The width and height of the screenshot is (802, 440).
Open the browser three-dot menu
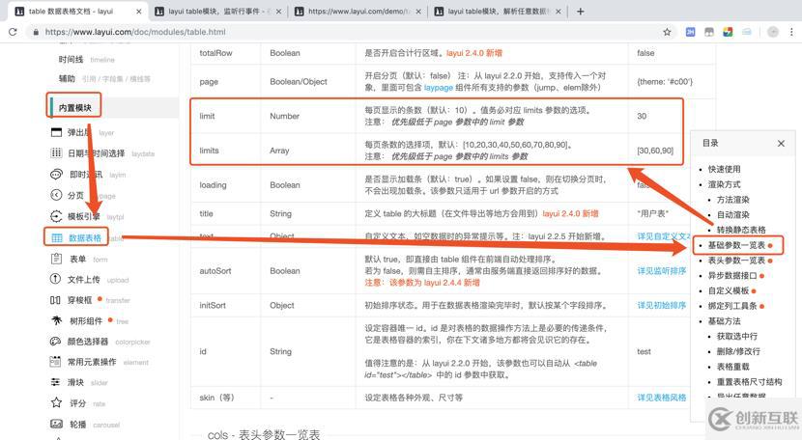tap(791, 32)
